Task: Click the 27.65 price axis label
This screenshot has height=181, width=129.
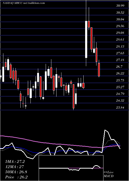Action: 120,53
